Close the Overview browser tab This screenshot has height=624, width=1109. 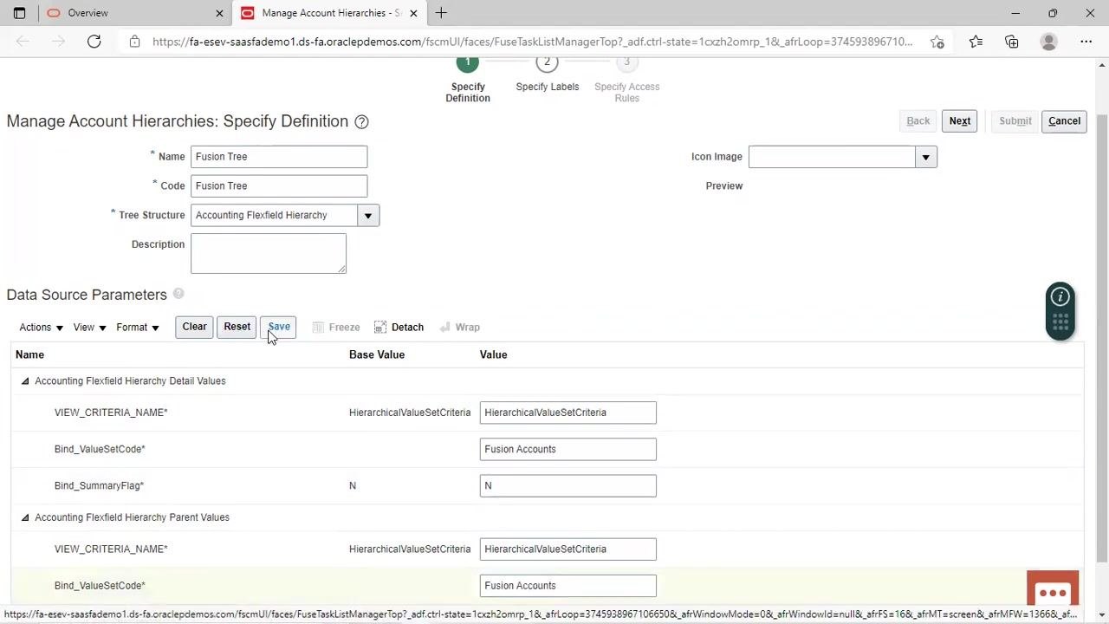pos(219,13)
